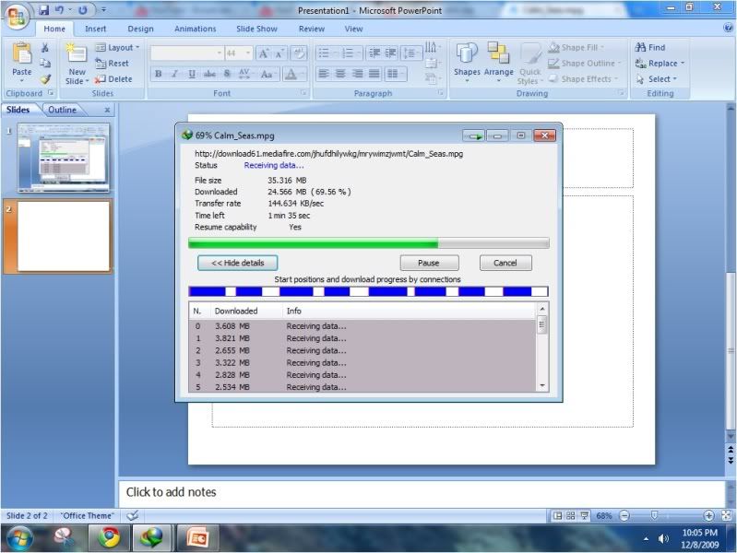737x553 pixels.
Task: Open the font size dropdown
Action: pos(246,53)
